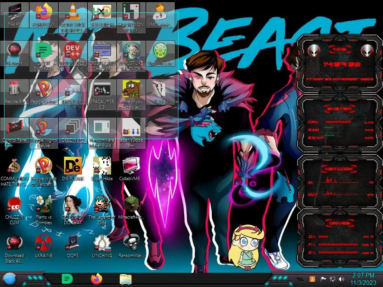Select the LYNCHING gear icon

point(102,246)
